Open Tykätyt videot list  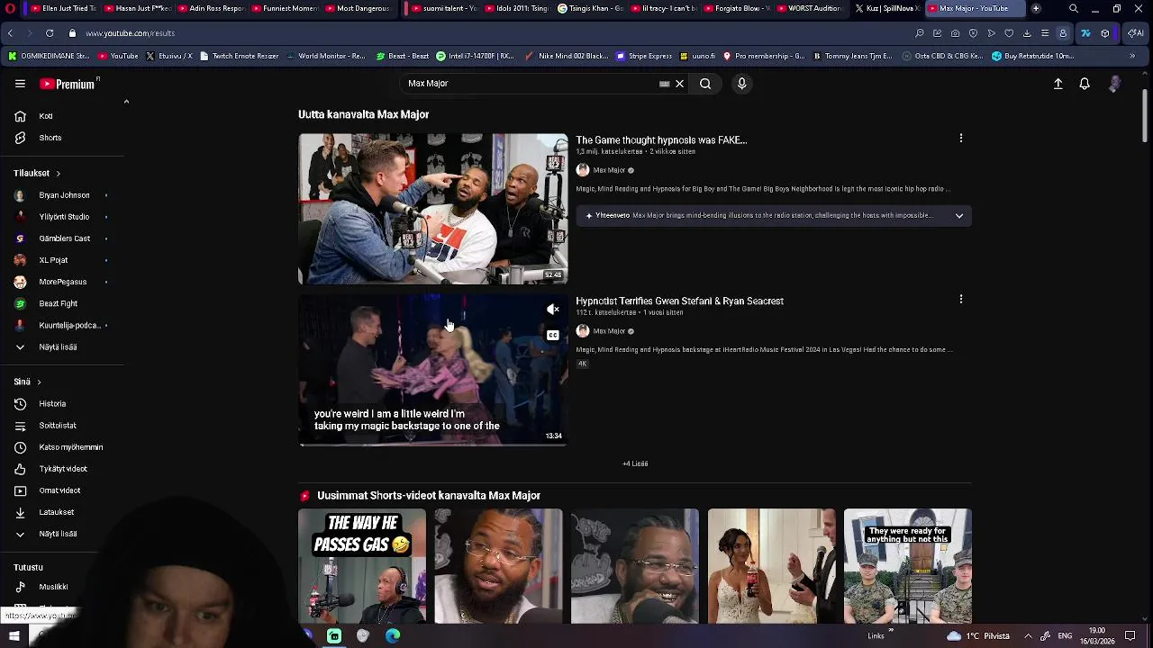(x=61, y=469)
